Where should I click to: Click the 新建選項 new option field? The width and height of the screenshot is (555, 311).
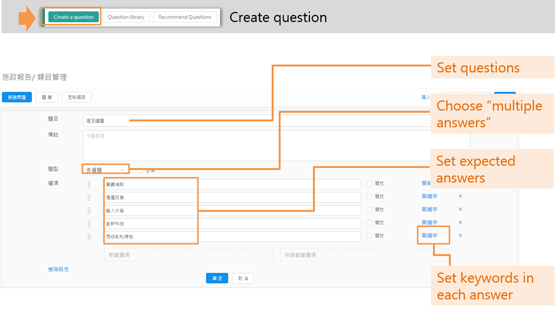[x=189, y=255]
